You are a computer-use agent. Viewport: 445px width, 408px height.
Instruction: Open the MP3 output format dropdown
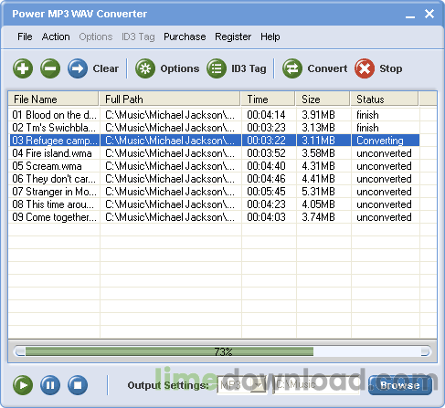point(242,385)
